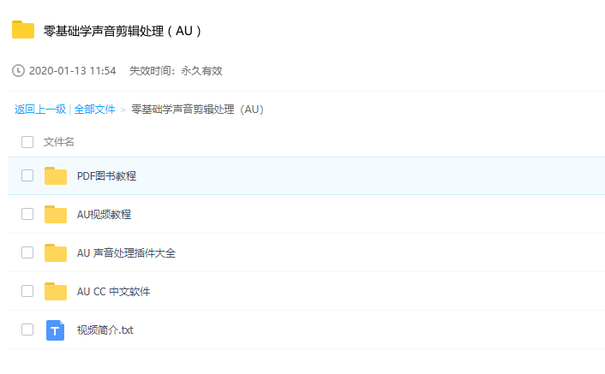Open the AU视频教程 folder icon
This screenshot has height=374, width=605.
coord(56,215)
